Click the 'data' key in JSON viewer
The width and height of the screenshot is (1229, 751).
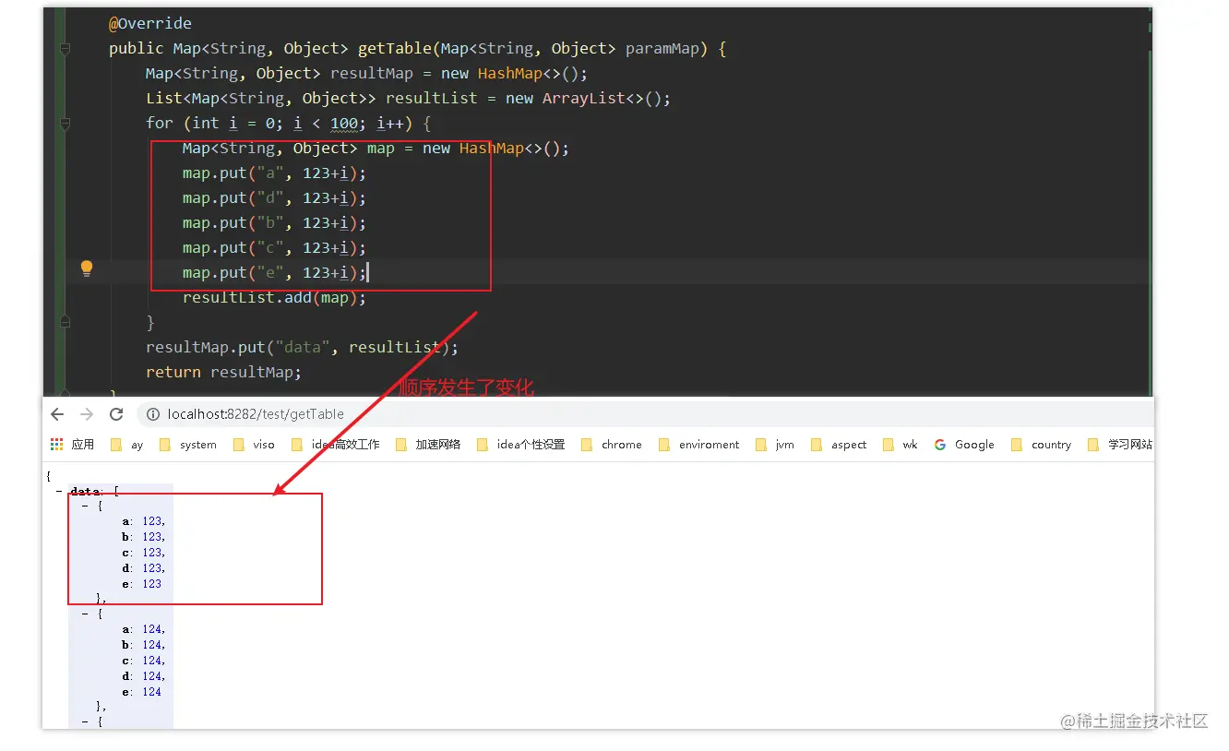85,492
